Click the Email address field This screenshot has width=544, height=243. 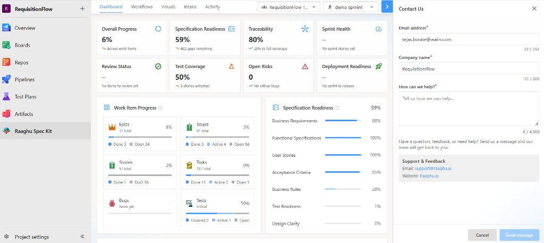pos(469,39)
